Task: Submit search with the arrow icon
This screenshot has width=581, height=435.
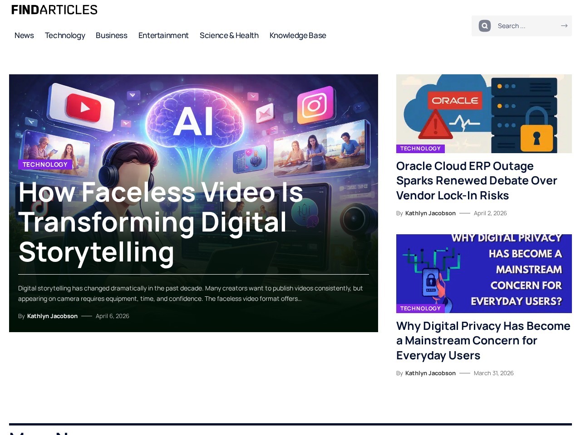Action: click(564, 26)
